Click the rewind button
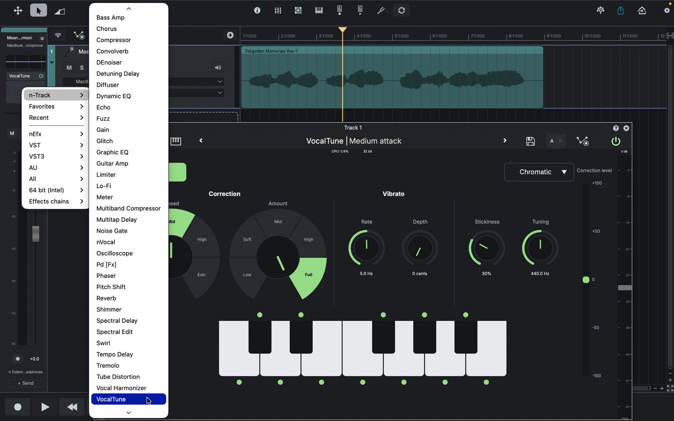This screenshot has height=421, width=674. click(72, 407)
